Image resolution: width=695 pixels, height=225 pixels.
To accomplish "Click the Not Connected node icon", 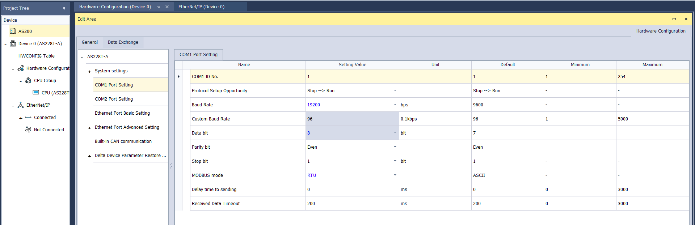I will [x=28, y=130].
